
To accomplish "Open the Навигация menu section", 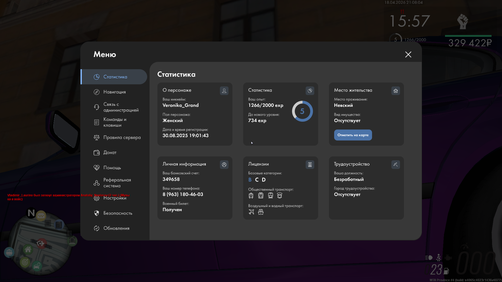I will pyautogui.click(x=115, y=92).
